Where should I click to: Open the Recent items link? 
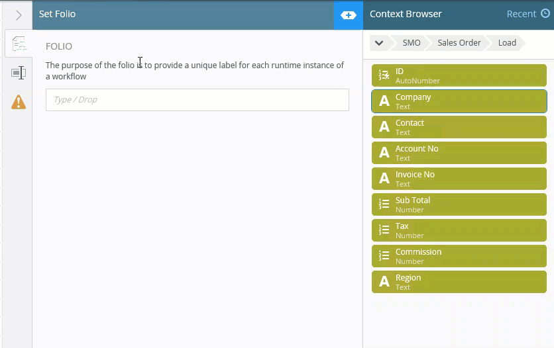pyautogui.click(x=521, y=14)
